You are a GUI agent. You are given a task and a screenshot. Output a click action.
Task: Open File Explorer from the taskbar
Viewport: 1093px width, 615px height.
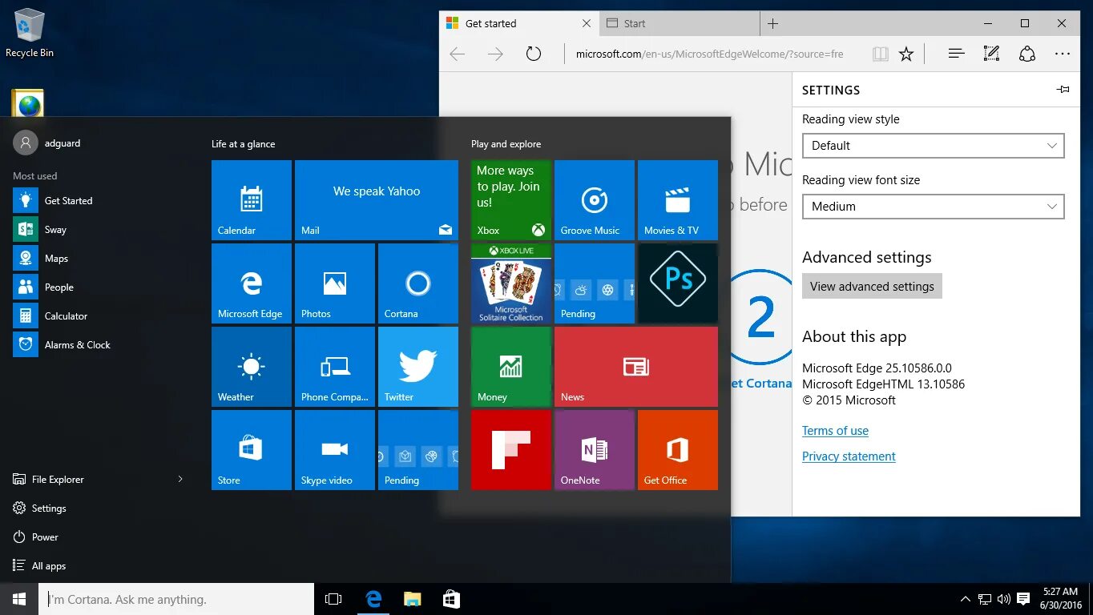412,599
